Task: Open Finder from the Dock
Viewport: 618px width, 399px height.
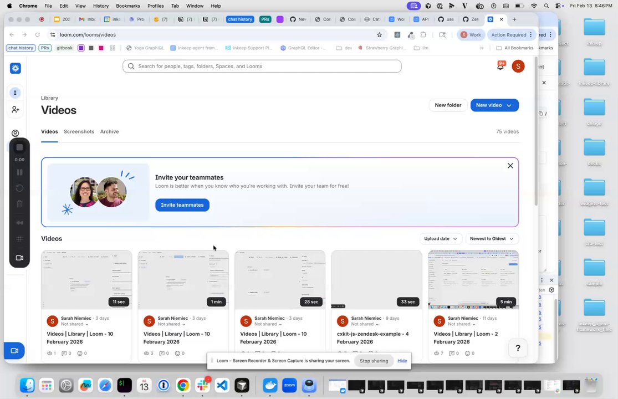Action: click(x=27, y=385)
